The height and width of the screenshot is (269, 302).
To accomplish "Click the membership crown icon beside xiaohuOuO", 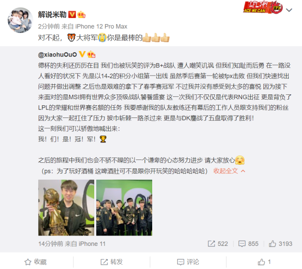I will [91, 54].
